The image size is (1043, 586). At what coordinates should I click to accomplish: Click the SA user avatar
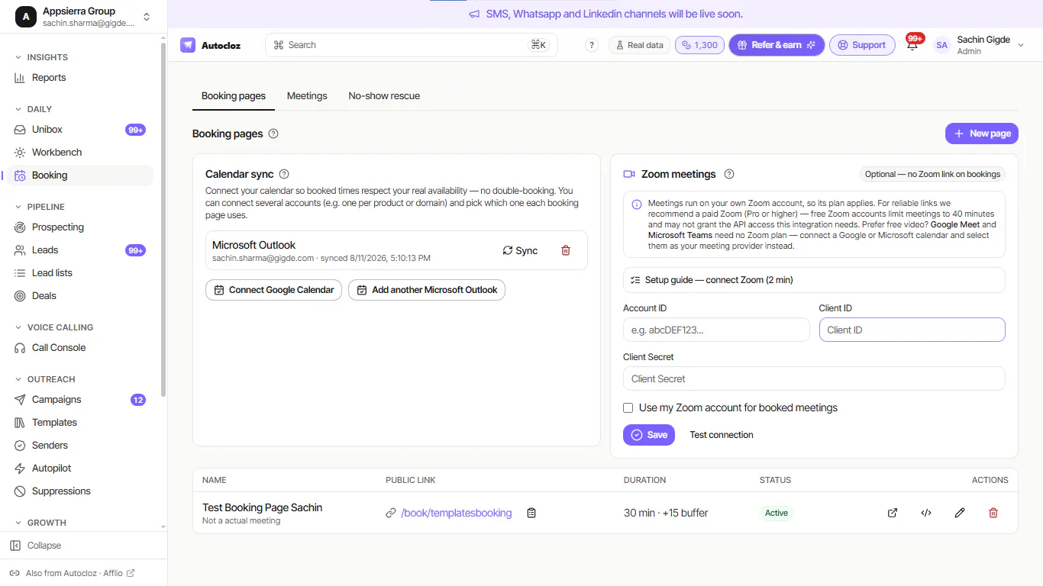point(942,45)
